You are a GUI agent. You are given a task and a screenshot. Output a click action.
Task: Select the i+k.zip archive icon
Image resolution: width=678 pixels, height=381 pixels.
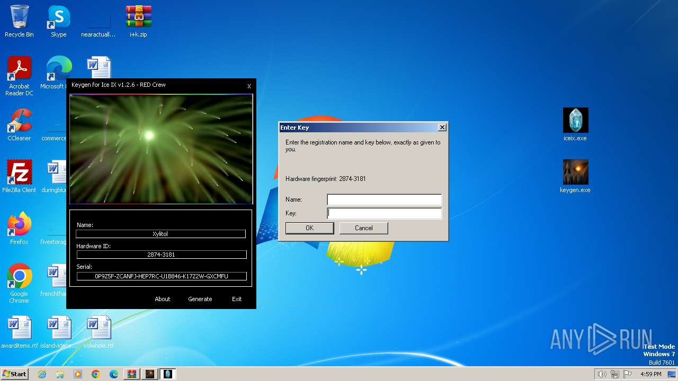click(x=138, y=21)
